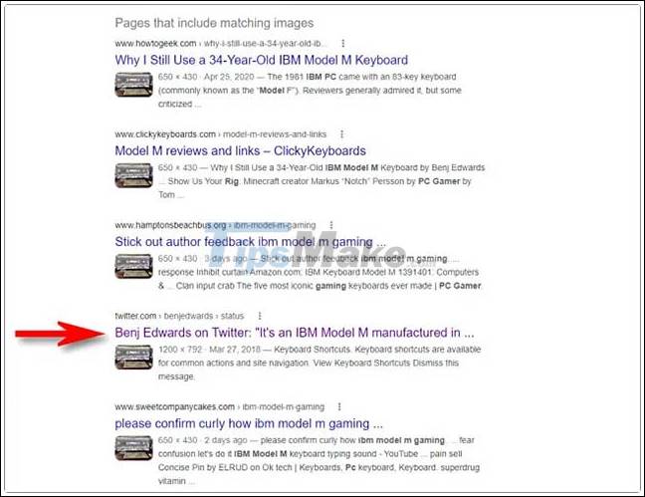Open the hamptonsbeachbus.org result options menu
645x497 pixels.
[331, 225]
